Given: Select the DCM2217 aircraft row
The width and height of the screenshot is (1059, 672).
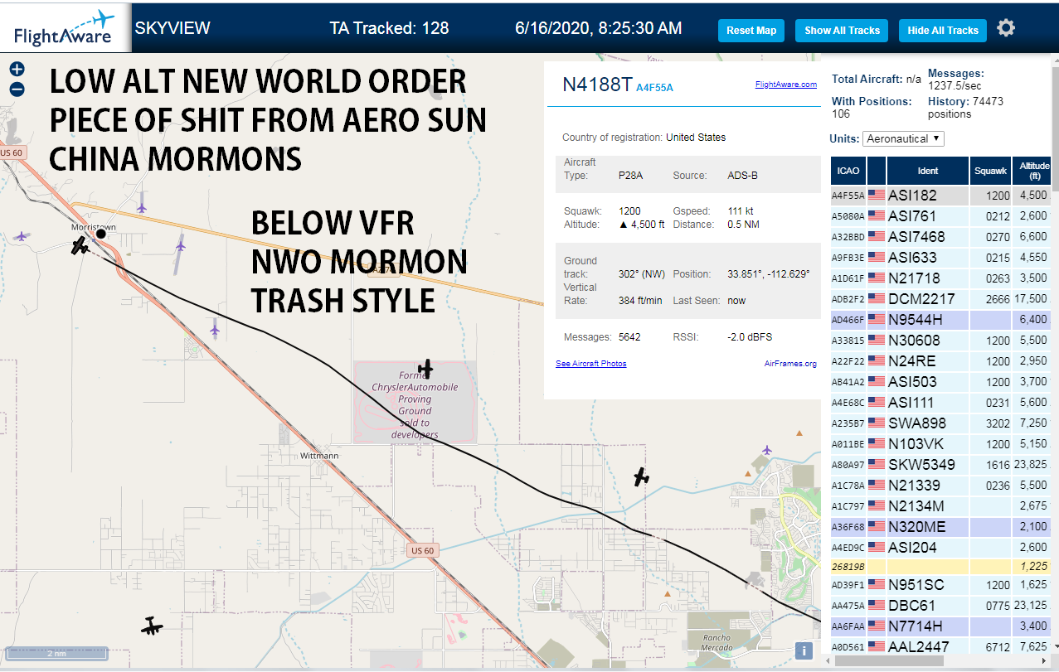Looking at the screenshot, I should point(941,299).
